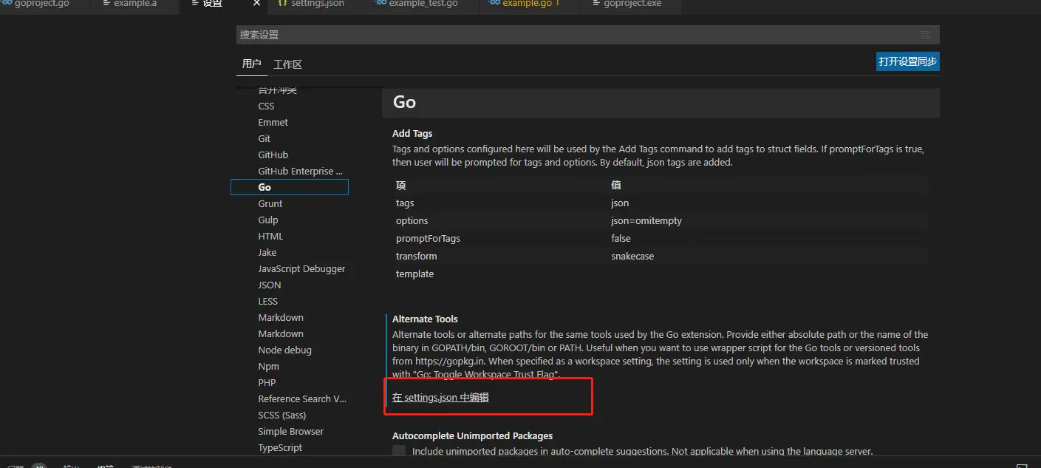
Task: Enable Autocomplete Unimported Packages checkbox
Action: click(399, 451)
